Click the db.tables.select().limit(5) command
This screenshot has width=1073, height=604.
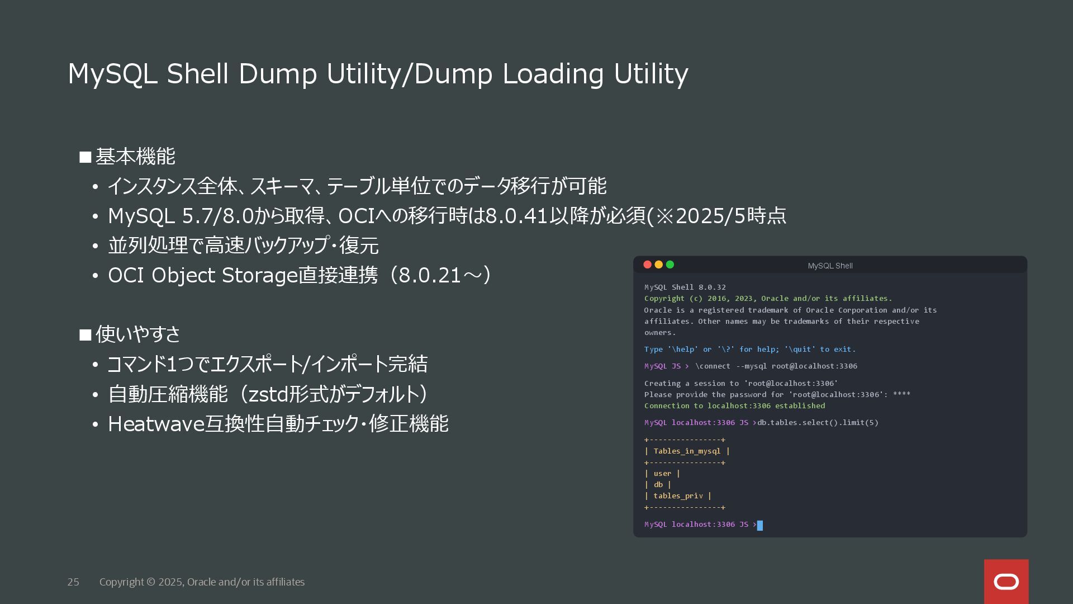pos(818,423)
